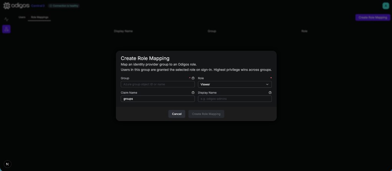Click the Create Role Mapping dialog title
This screenshot has width=392, height=171.
pyautogui.click(x=145, y=58)
